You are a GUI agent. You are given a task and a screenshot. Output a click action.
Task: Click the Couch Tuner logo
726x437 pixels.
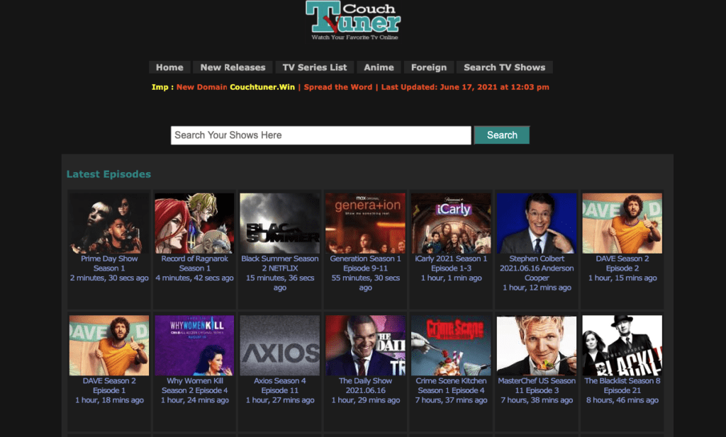click(353, 21)
